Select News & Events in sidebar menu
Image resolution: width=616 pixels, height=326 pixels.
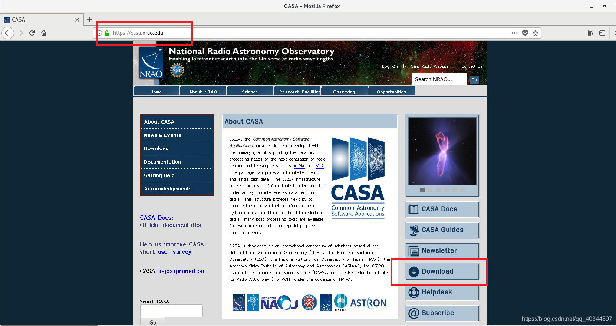click(x=177, y=135)
